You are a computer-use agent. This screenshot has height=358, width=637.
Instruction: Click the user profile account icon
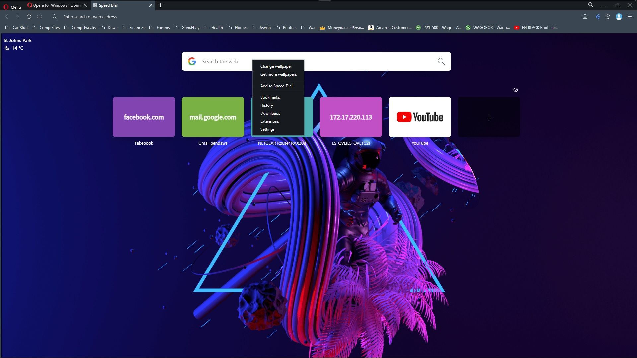619,17
